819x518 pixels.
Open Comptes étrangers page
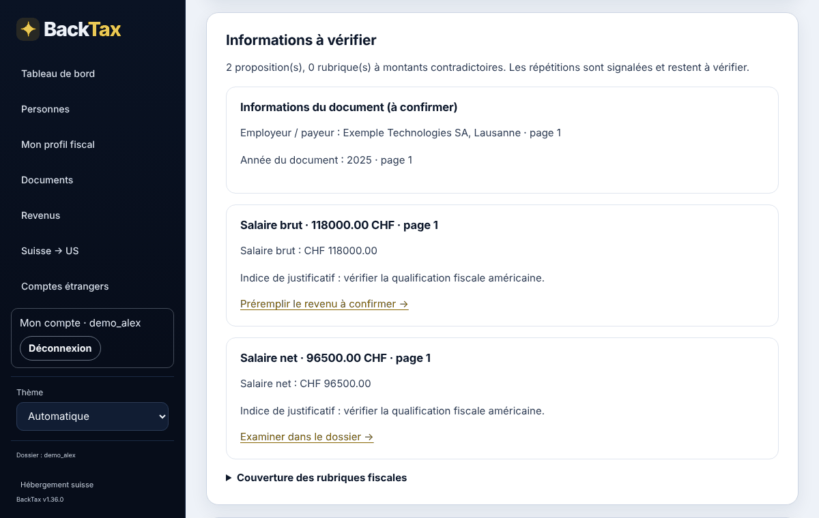(x=65, y=286)
